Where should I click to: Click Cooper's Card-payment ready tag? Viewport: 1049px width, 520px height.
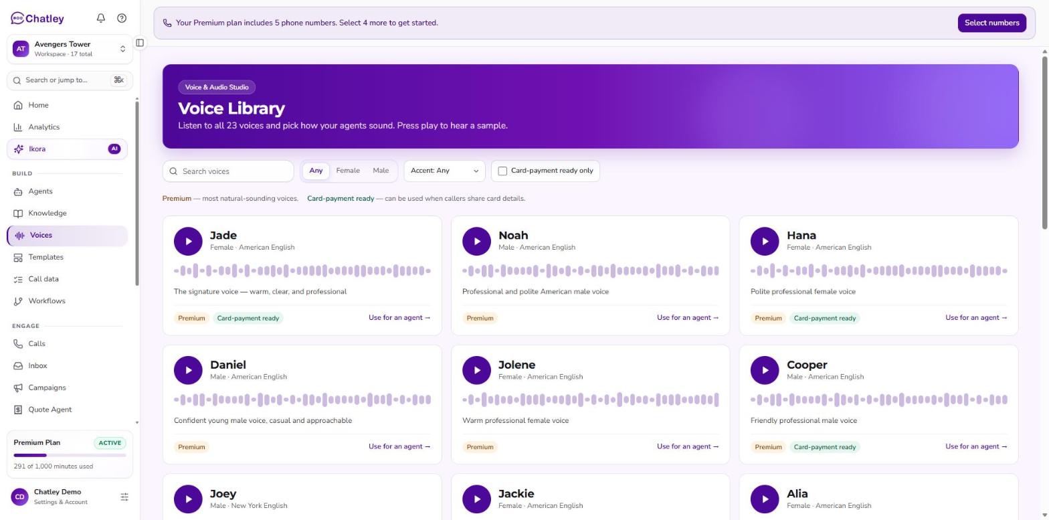tap(825, 447)
